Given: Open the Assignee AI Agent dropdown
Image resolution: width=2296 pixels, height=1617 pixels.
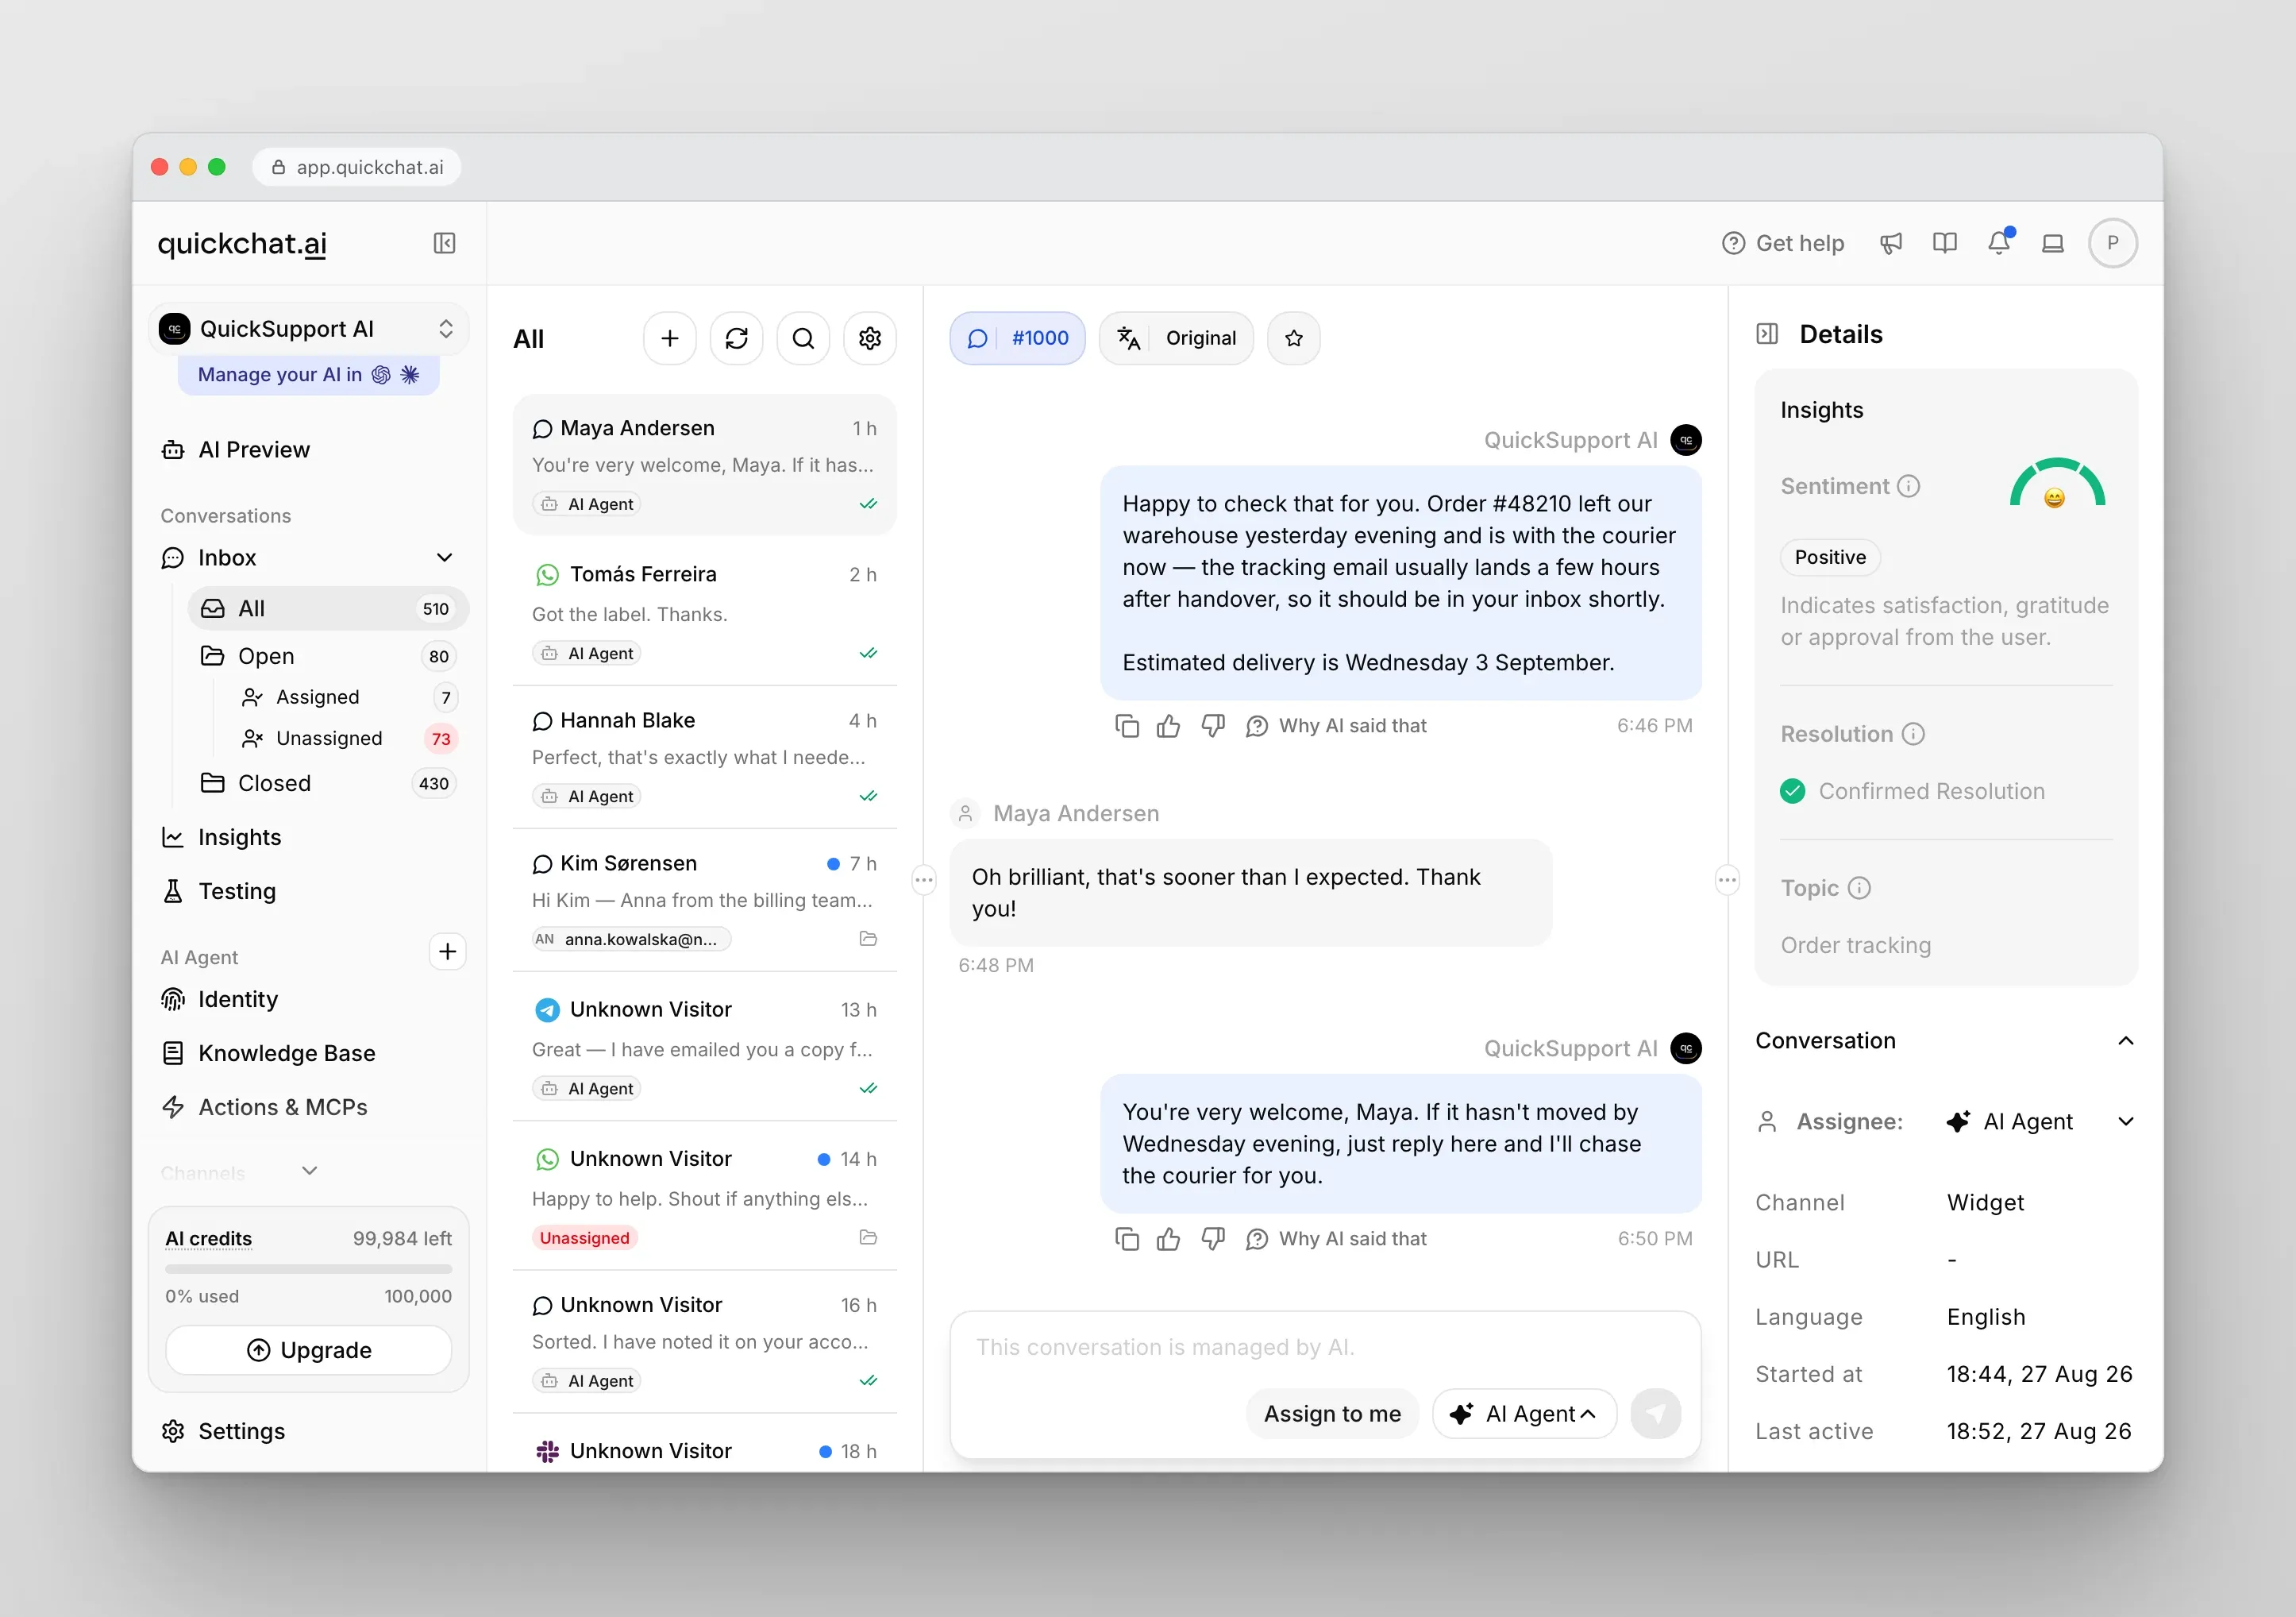Looking at the screenshot, I should tap(2040, 1121).
